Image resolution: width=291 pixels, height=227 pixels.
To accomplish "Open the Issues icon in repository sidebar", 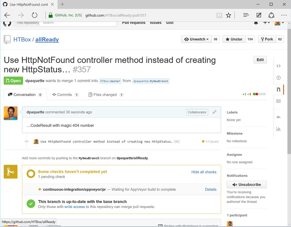I will click(278, 78).
